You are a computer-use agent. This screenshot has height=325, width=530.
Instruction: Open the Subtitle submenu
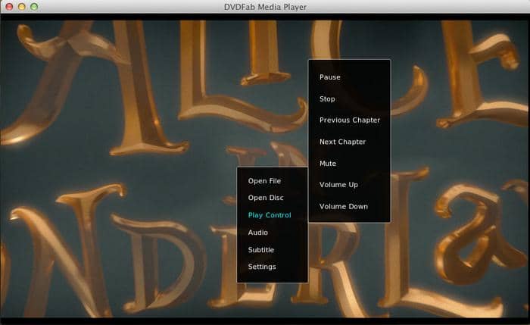click(x=261, y=249)
